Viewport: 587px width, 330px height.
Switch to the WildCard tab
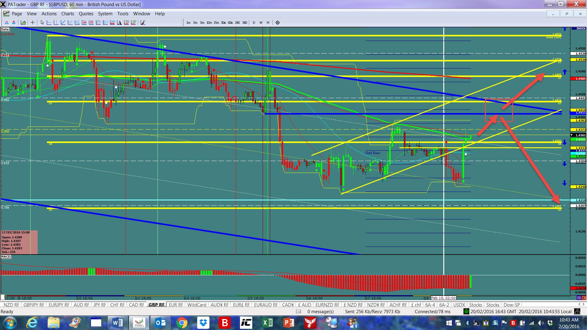click(x=197, y=305)
